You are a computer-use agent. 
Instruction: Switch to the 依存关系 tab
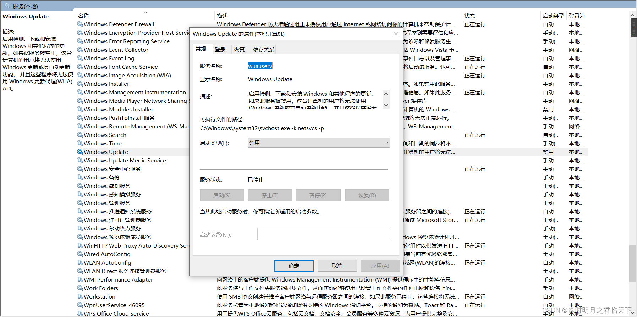[263, 50]
